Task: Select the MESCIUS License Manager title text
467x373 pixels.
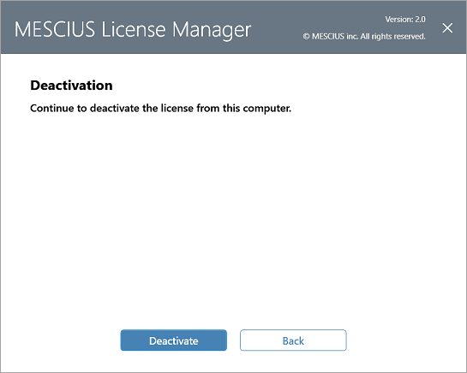Action: [133, 30]
